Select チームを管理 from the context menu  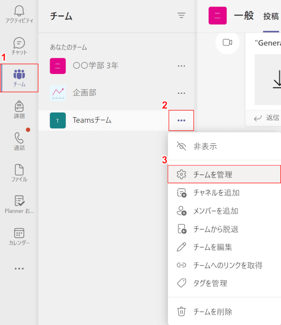coord(224,174)
